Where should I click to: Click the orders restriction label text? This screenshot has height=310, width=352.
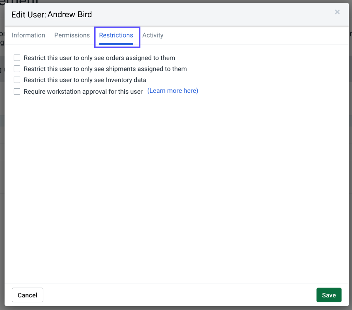[99, 58]
